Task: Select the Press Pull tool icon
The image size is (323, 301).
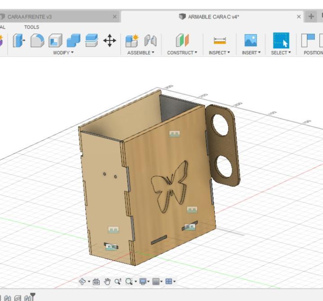Action: [19, 40]
